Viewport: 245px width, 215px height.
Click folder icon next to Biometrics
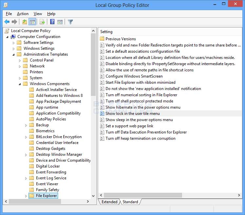point(31,131)
